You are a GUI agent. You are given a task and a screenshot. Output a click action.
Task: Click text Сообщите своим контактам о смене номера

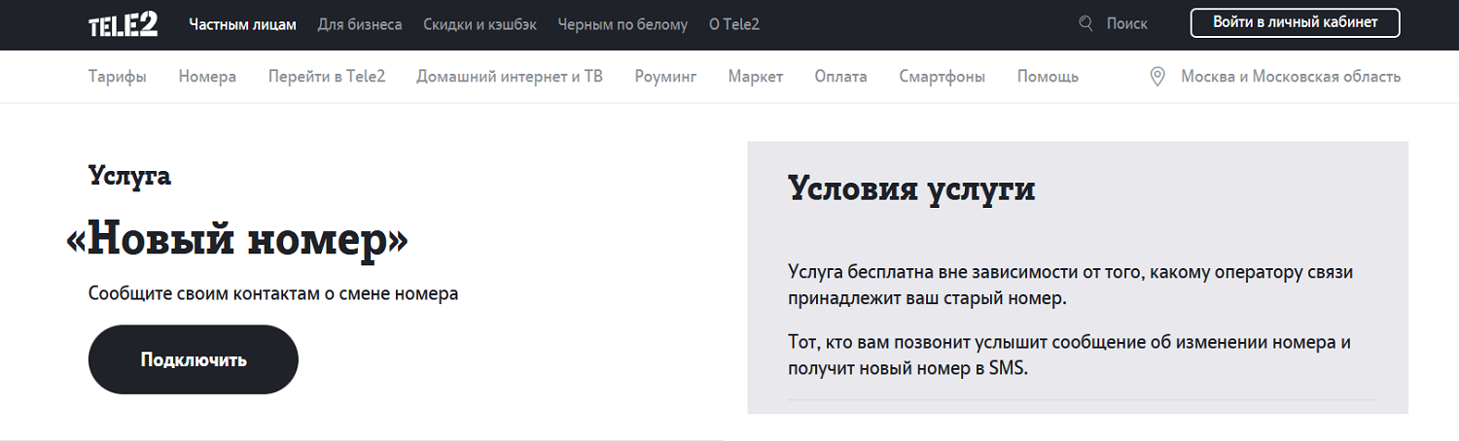273,293
